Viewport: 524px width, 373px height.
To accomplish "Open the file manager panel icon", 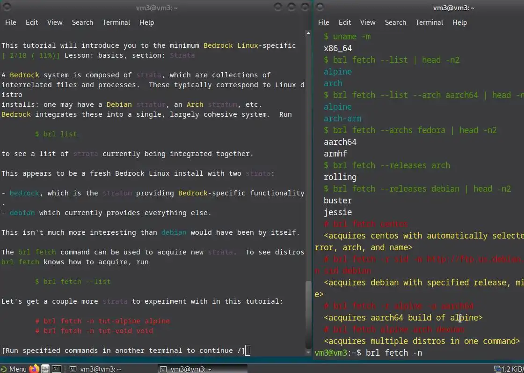I will point(45,369).
